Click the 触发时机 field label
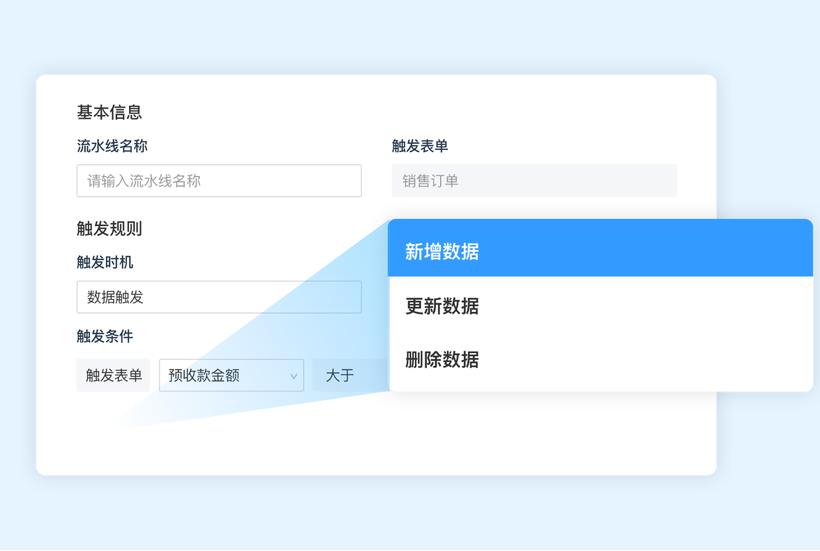Screen dimensions: 820x551 point(105,262)
